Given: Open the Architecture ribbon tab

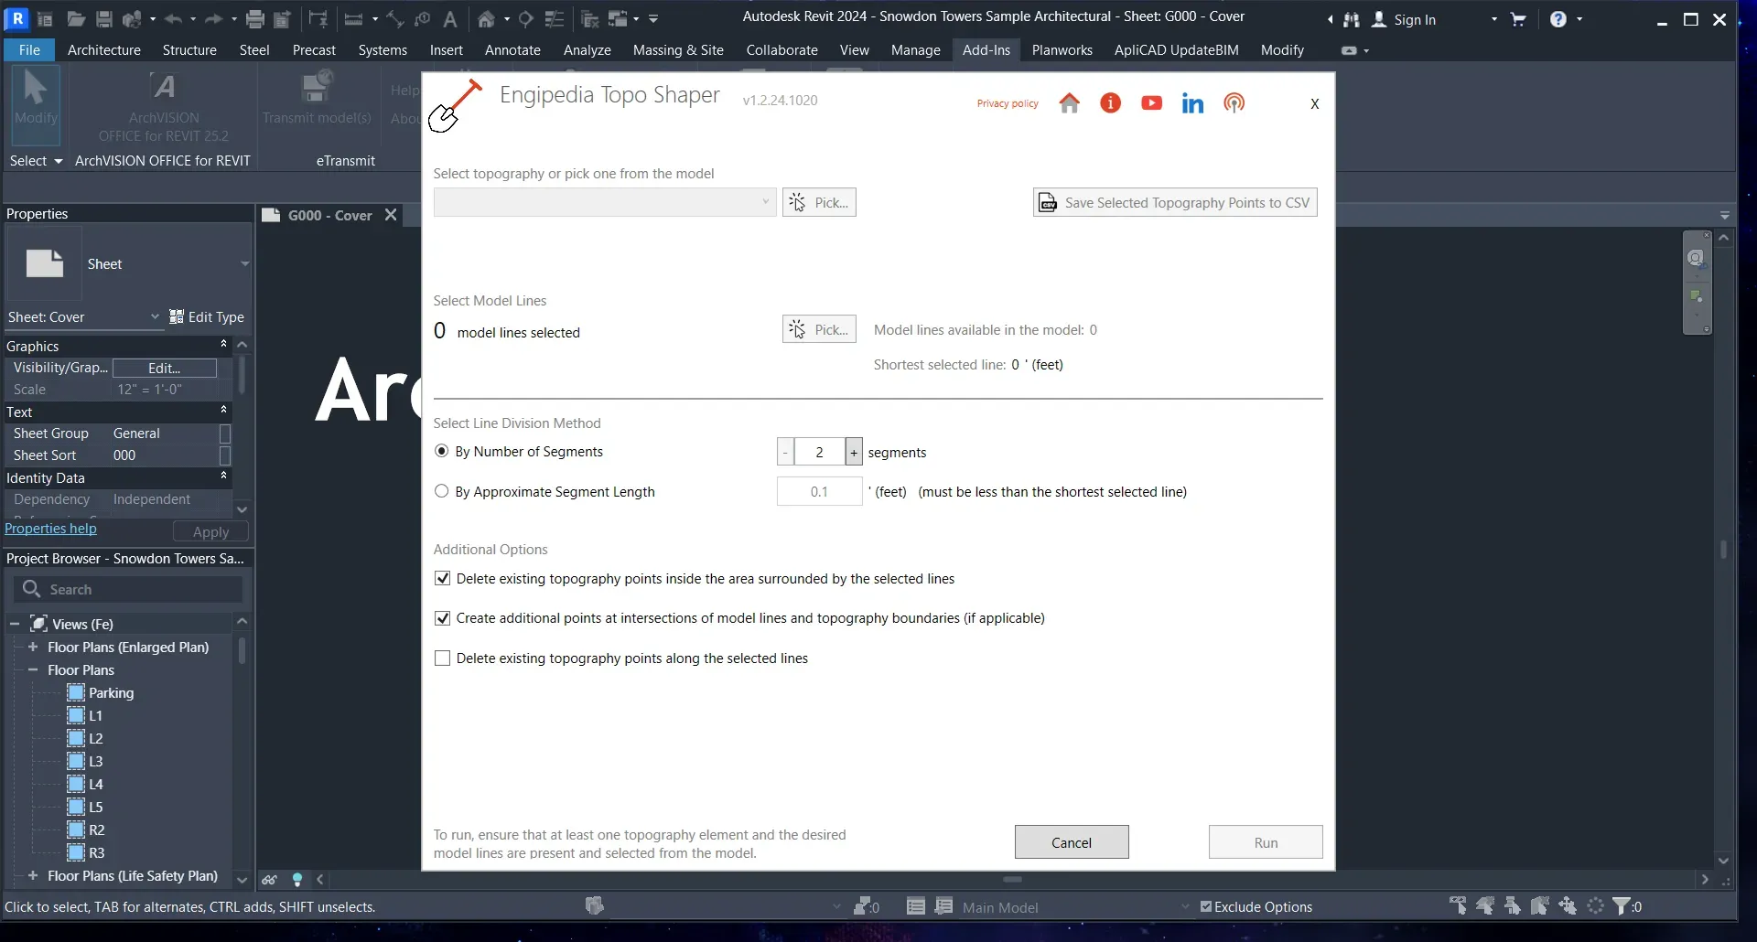Looking at the screenshot, I should coord(104,50).
